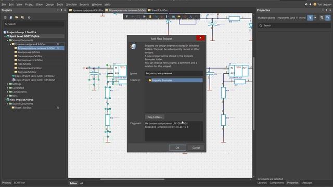Viewport: 333px width, 187px height.
Task: Expand the Generated folder
Action: coord(8,88)
